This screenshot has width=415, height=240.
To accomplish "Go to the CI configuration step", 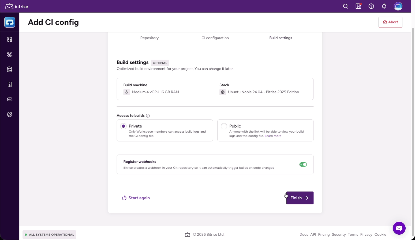I will tap(215, 38).
